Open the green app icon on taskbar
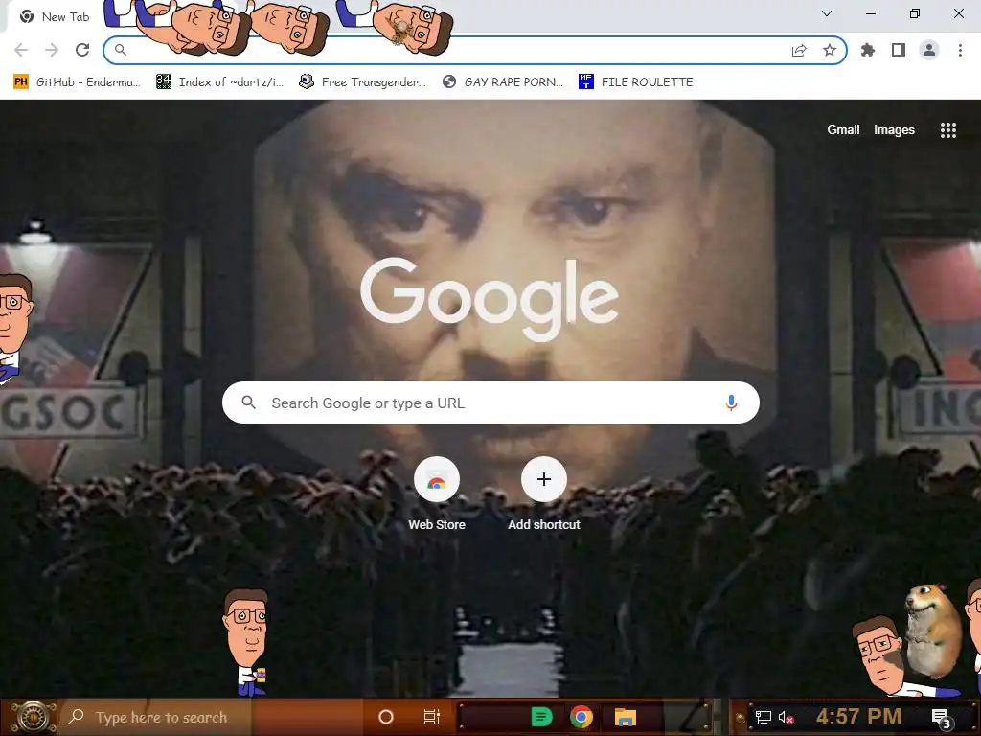The width and height of the screenshot is (981, 736). pyautogui.click(x=542, y=717)
